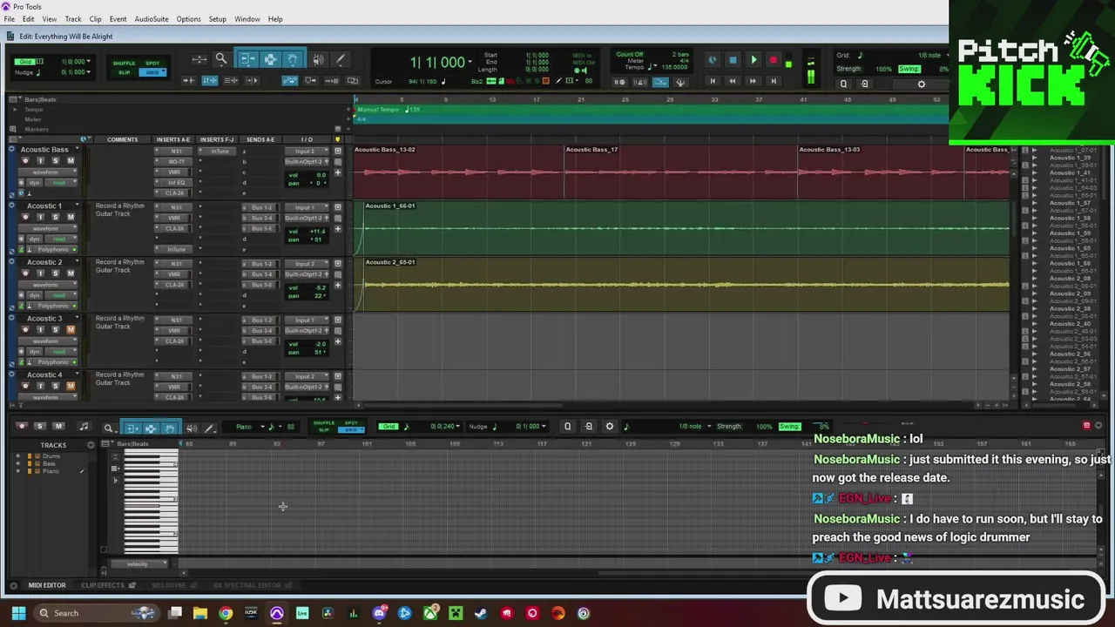Click the Rewind transport button

point(733,81)
